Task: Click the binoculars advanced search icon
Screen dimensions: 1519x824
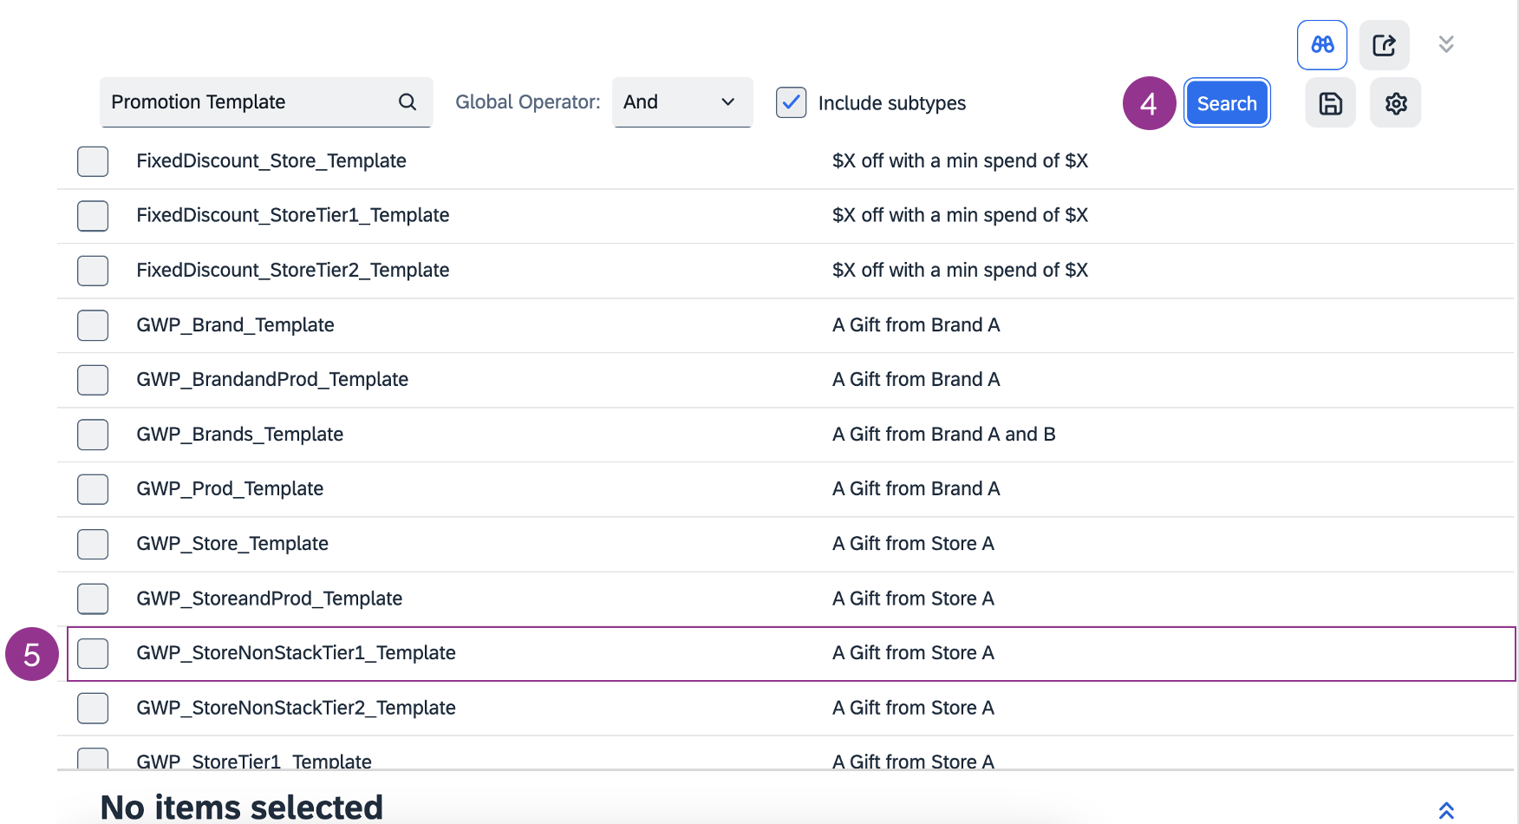Action: click(x=1321, y=45)
